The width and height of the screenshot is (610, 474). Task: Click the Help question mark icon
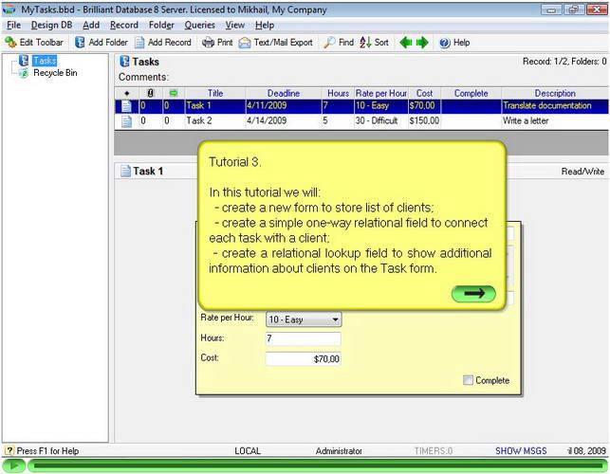445,43
